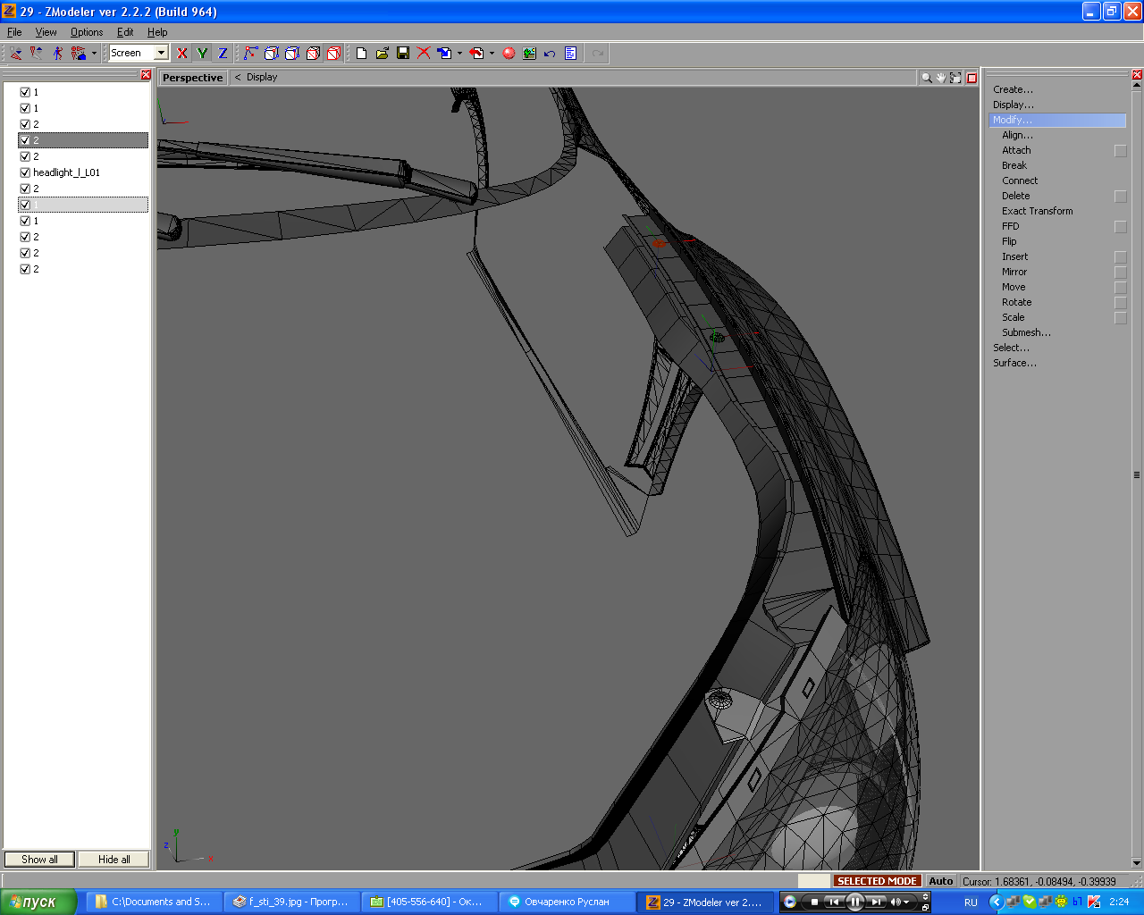
Task: Toggle the options box next to Attach
Action: [1120, 151]
